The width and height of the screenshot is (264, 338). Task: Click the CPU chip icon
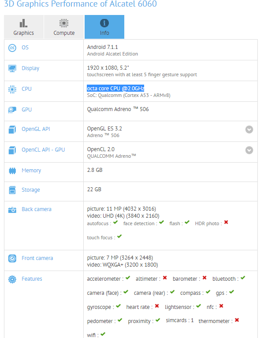pos(12,89)
